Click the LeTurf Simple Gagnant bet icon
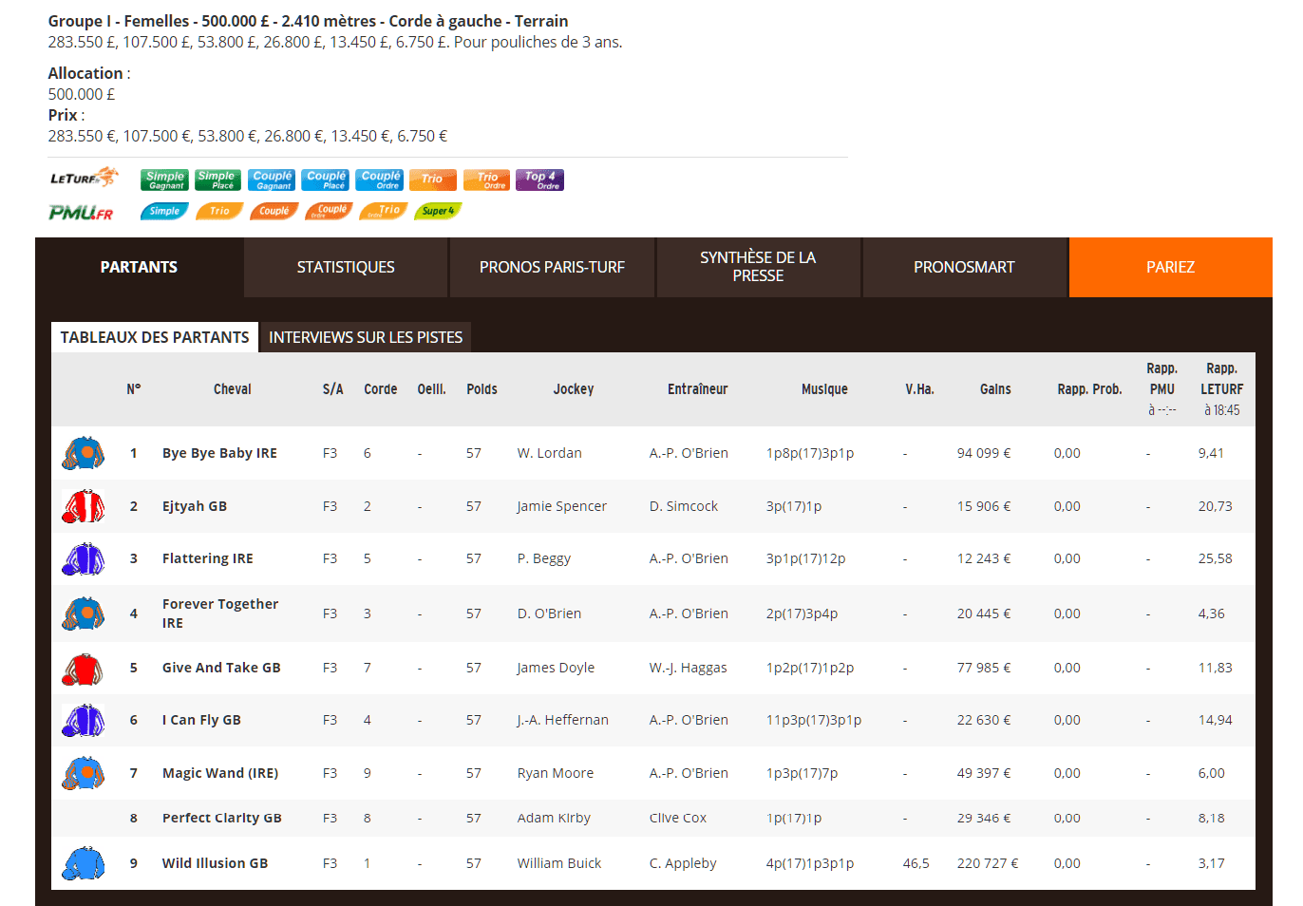 click(165, 180)
